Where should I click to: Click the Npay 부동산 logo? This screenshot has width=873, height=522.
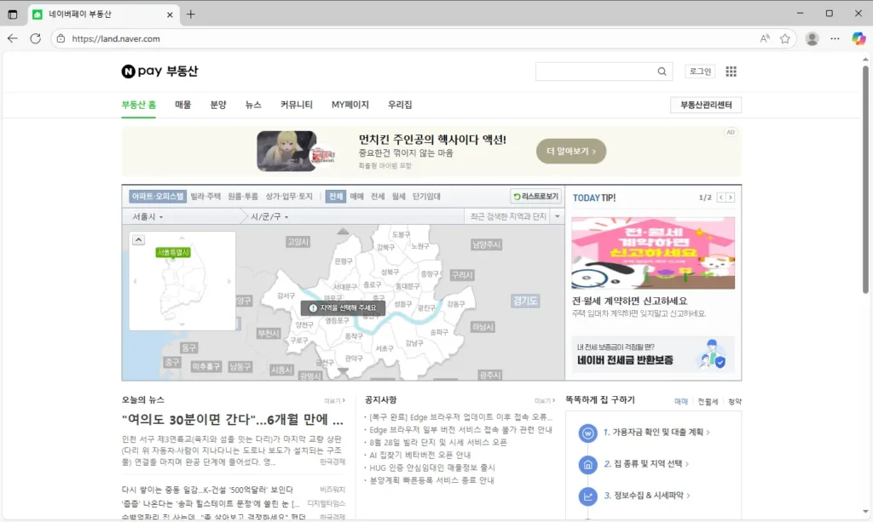(159, 72)
